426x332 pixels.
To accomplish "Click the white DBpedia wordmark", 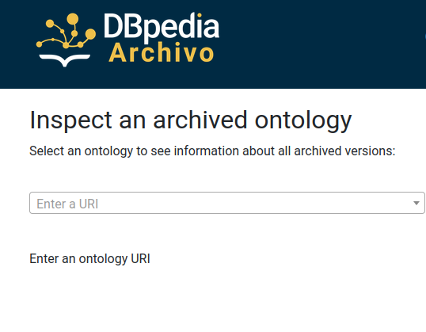I will 162,27.
